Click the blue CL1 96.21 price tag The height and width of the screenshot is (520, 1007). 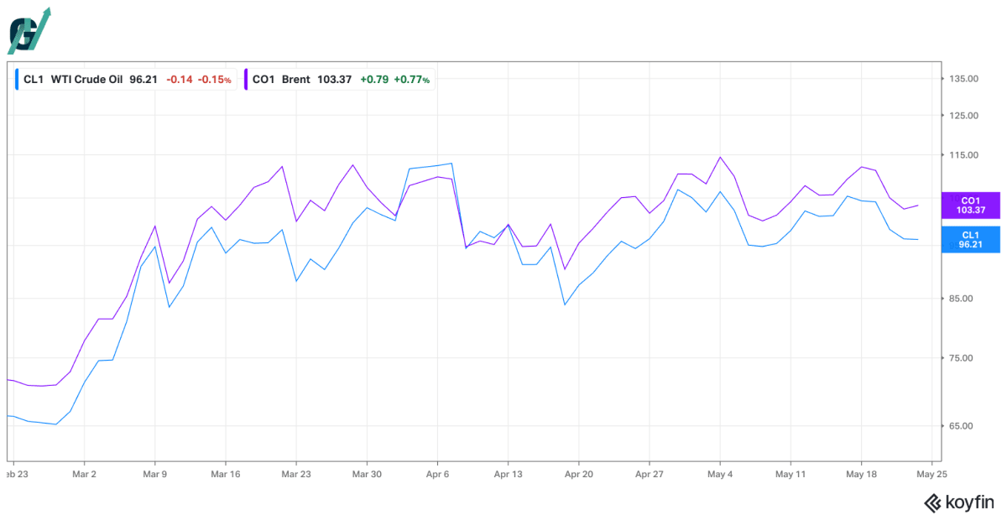tap(970, 240)
